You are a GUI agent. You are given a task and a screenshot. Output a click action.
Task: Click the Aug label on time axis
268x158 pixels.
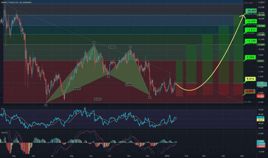coord(71,156)
